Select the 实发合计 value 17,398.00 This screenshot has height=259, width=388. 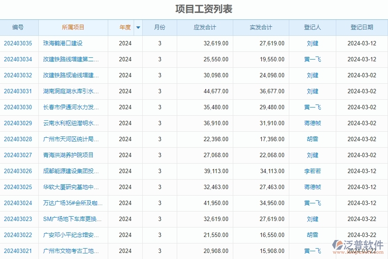point(272,139)
